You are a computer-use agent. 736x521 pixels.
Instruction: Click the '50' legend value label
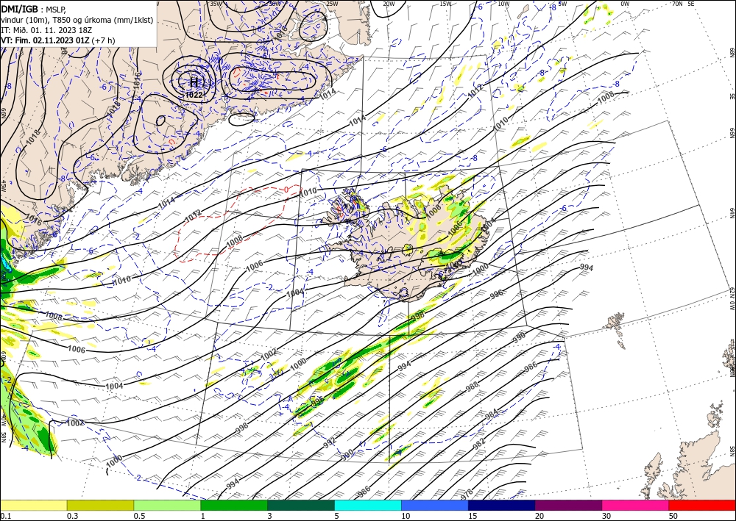click(673, 516)
